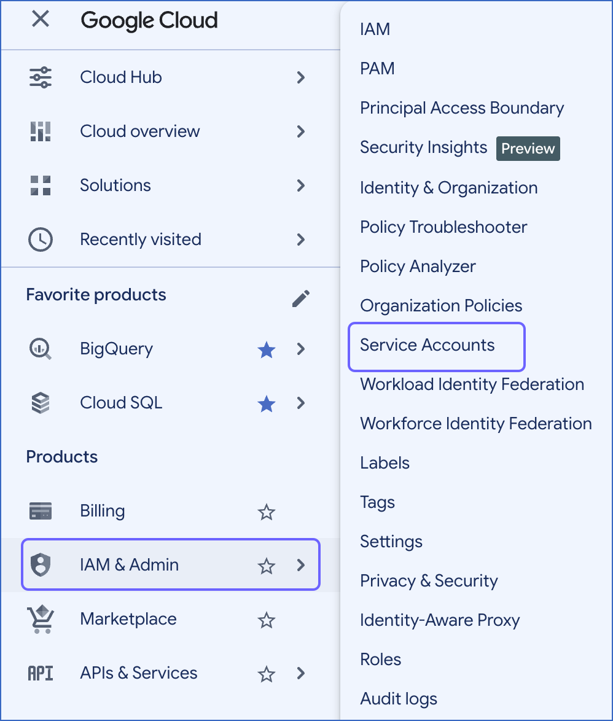Image resolution: width=613 pixels, height=721 pixels.
Task: Open Roles page
Action: pyautogui.click(x=380, y=660)
